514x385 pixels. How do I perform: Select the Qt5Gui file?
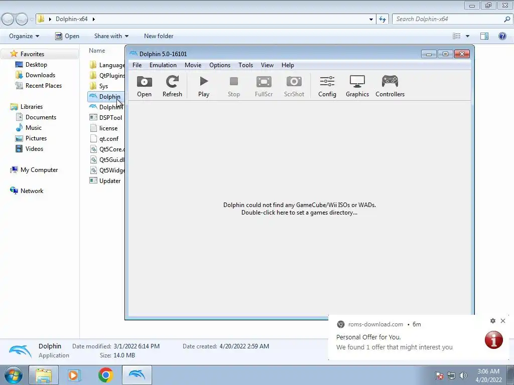click(107, 160)
